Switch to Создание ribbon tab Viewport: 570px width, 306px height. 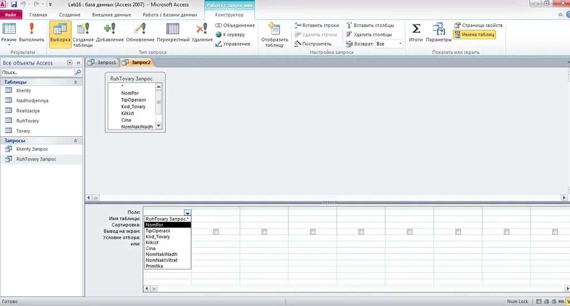(70, 14)
